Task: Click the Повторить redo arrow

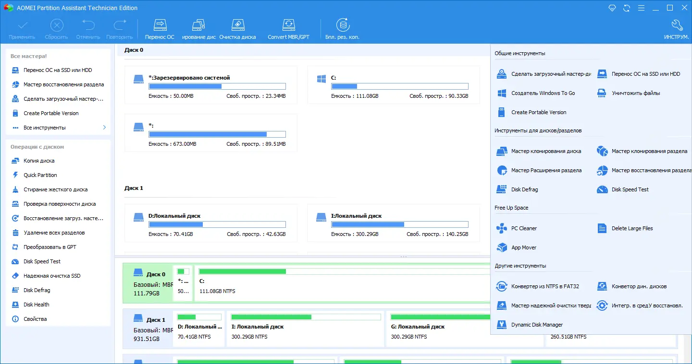Action: (120, 30)
